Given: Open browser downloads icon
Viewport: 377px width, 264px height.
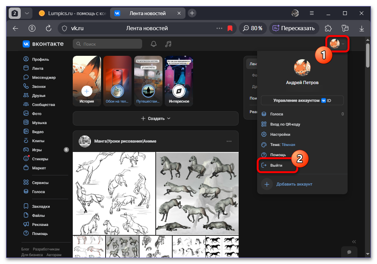Looking at the screenshot, I should (x=362, y=28).
